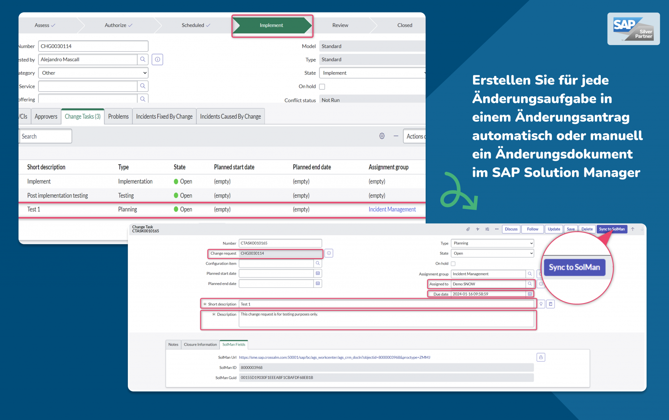Click the lock icon next to SolMan Url

(541, 357)
